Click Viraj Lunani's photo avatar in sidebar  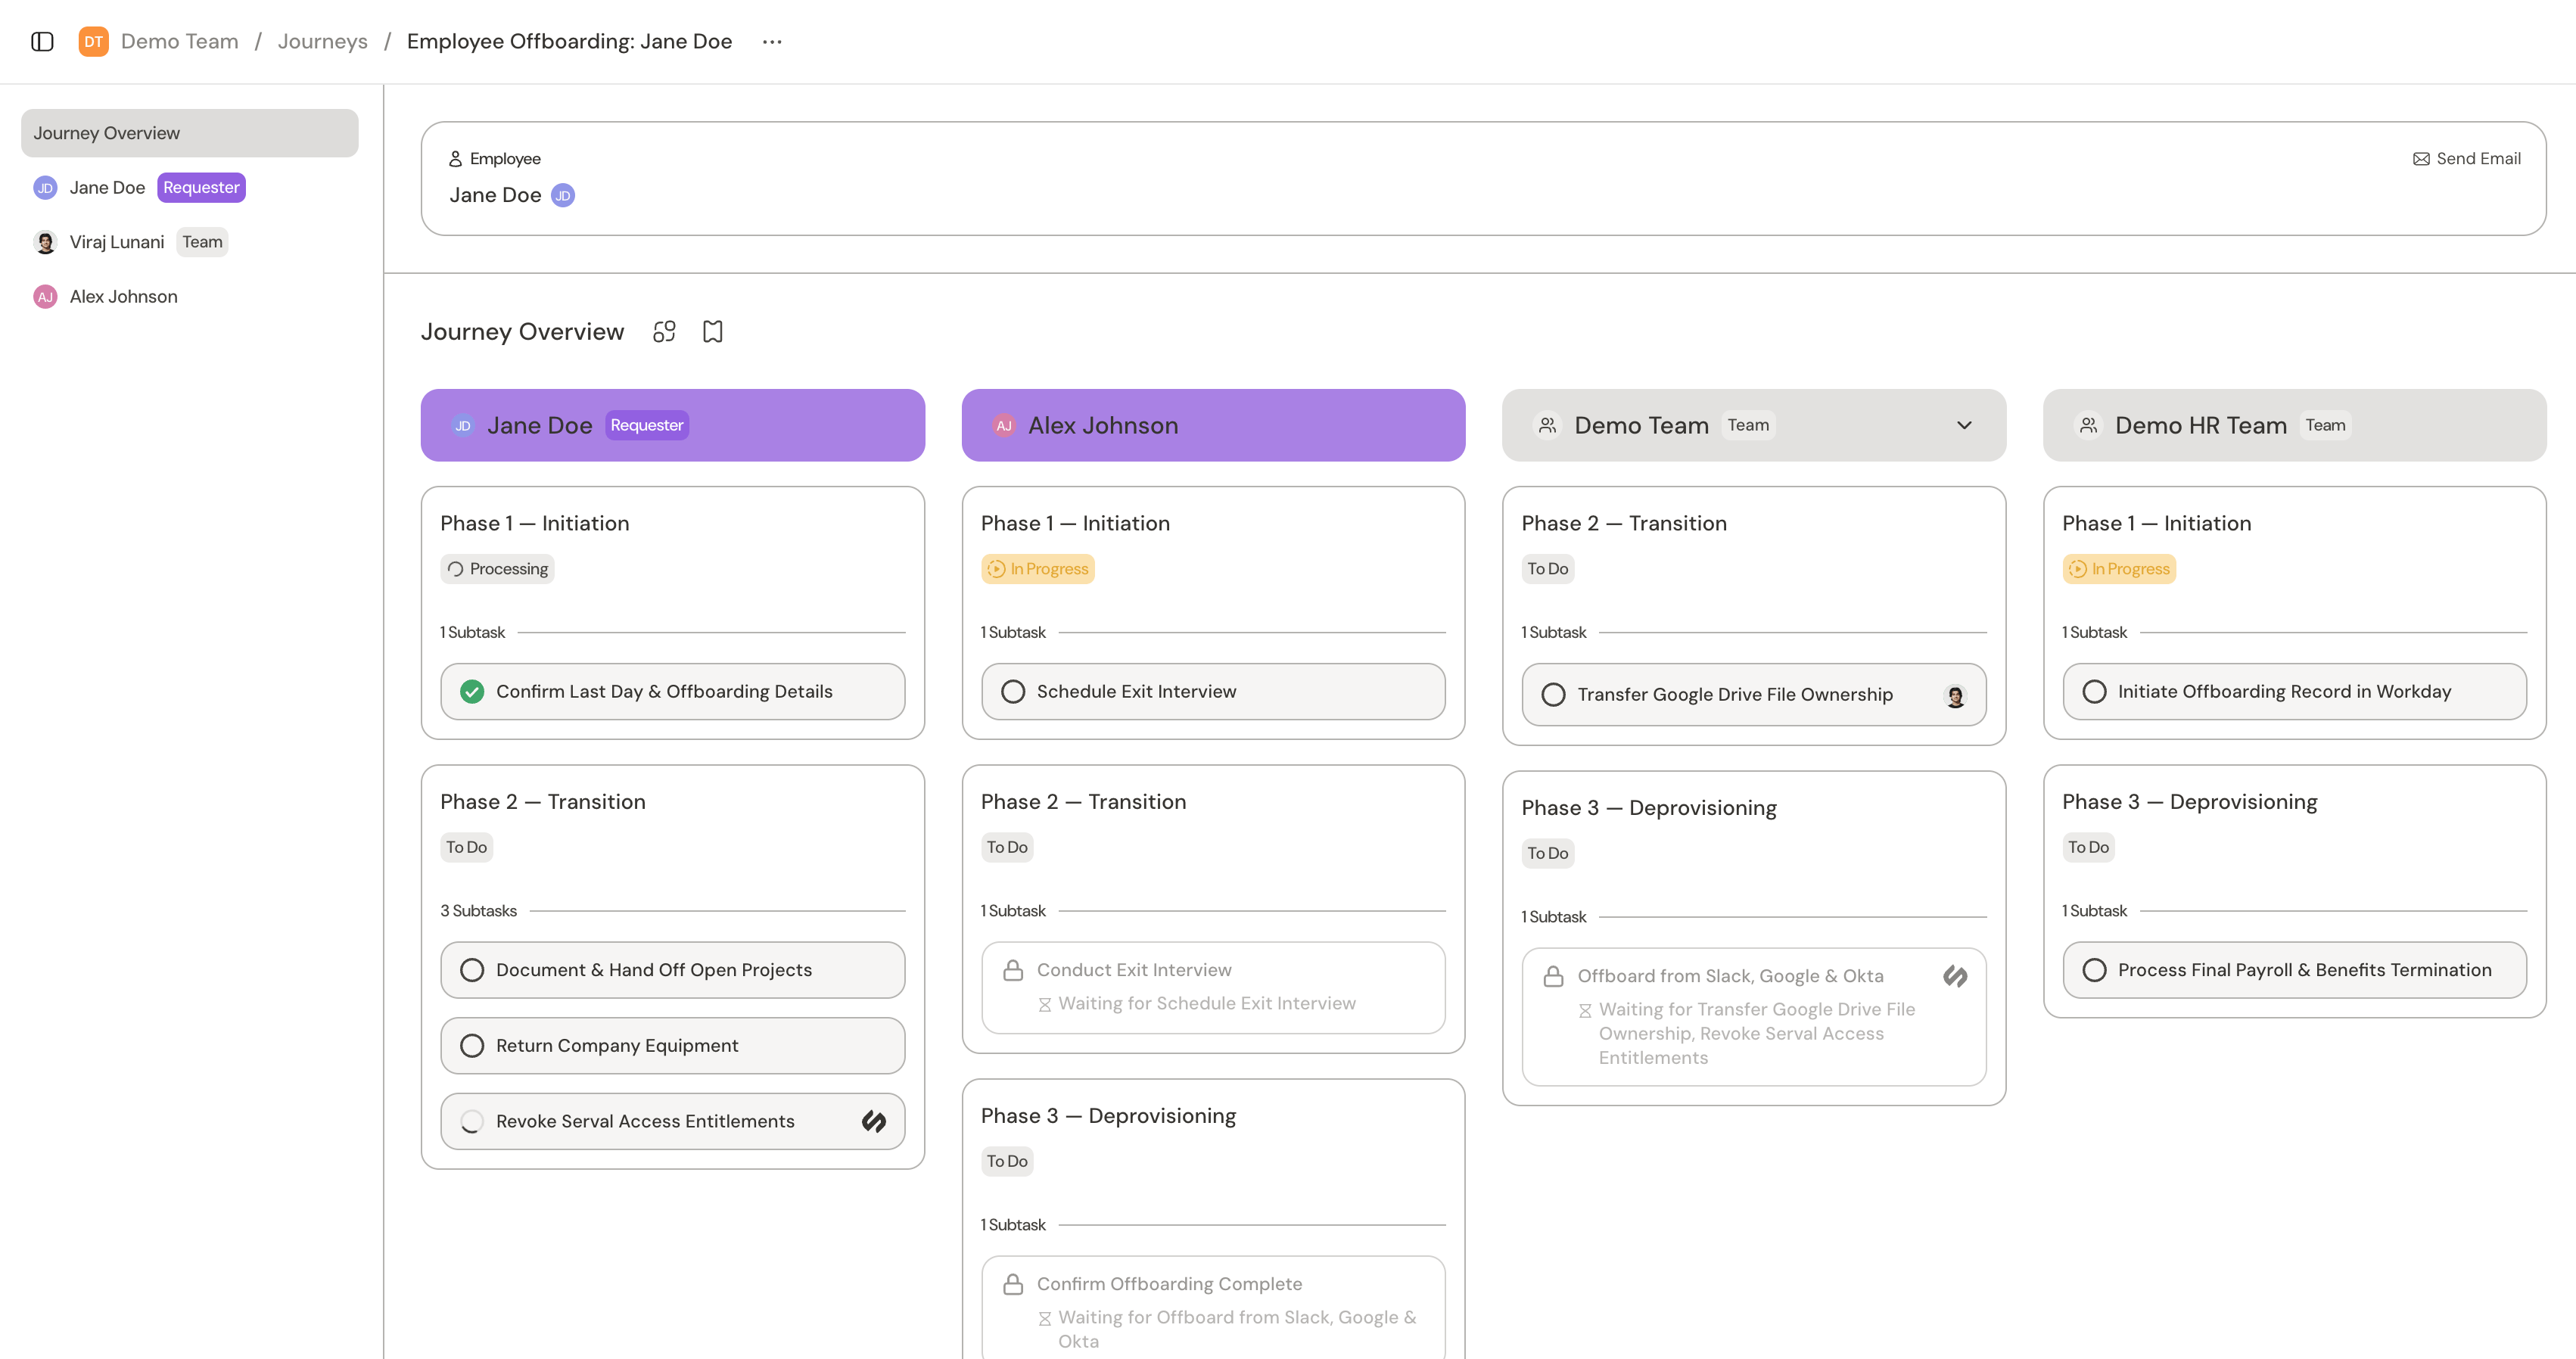[45, 242]
